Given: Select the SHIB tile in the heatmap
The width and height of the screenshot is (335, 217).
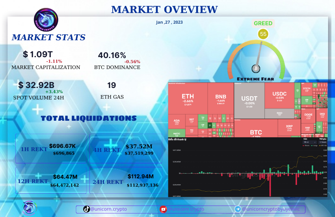Looking at the screenshot, I should tap(307, 129).
